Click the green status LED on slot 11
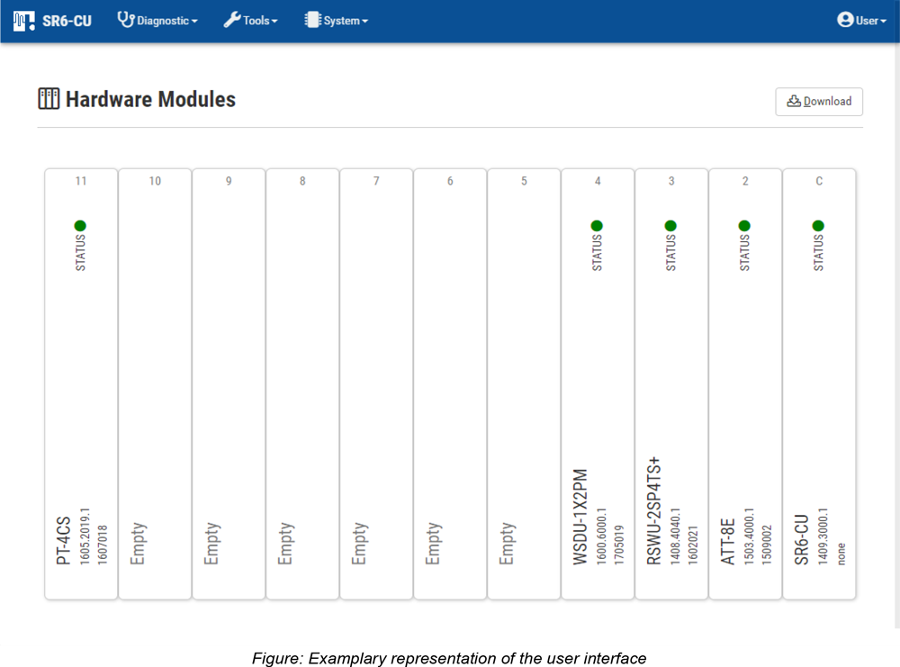The height and width of the screenshot is (667, 900). pos(80,226)
